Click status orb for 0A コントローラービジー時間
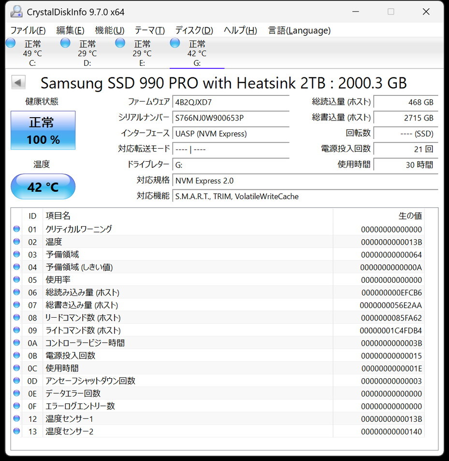Screen dimensions: 449x461 [x=17, y=342]
